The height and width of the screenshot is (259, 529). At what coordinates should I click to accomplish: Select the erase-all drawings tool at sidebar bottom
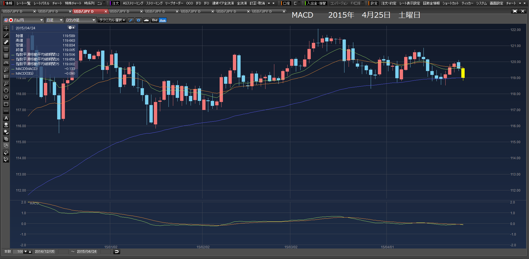6,159
